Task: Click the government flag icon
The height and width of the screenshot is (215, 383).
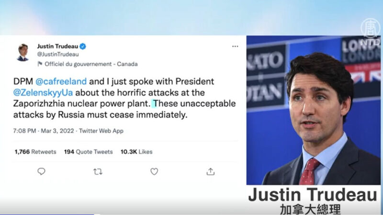Action: click(x=40, y=64)
